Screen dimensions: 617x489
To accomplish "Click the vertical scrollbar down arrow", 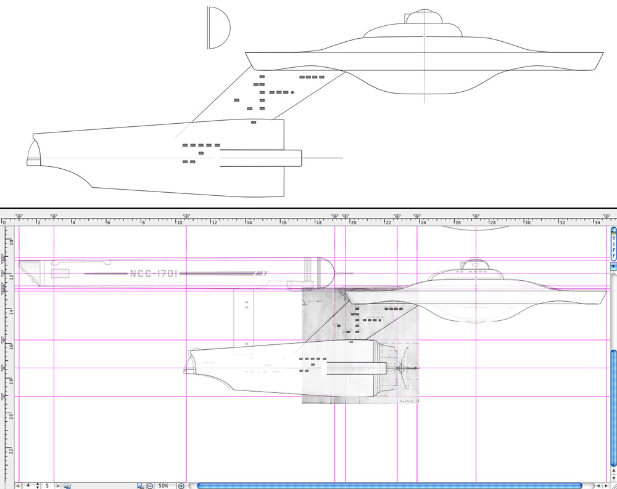I will [x=613, y=478].
